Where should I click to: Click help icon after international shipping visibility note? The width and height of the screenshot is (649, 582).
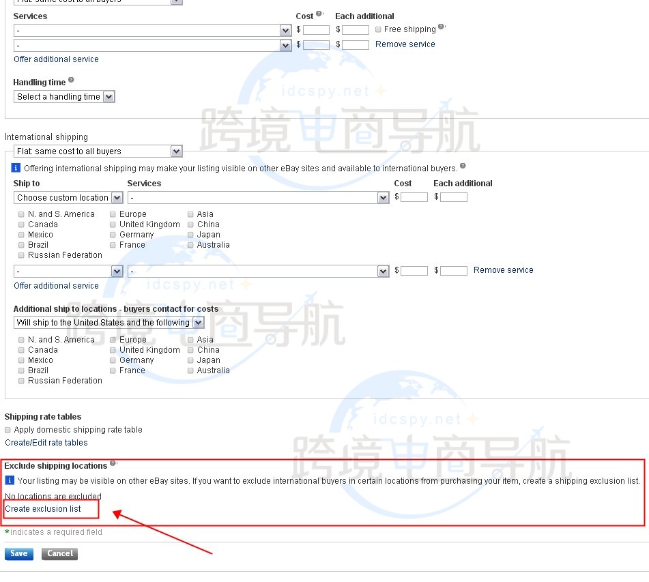click(463, 166)
